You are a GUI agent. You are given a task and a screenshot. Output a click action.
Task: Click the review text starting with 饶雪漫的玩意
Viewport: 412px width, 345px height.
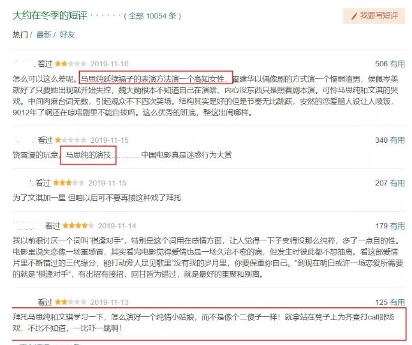(x=122, y=155)
